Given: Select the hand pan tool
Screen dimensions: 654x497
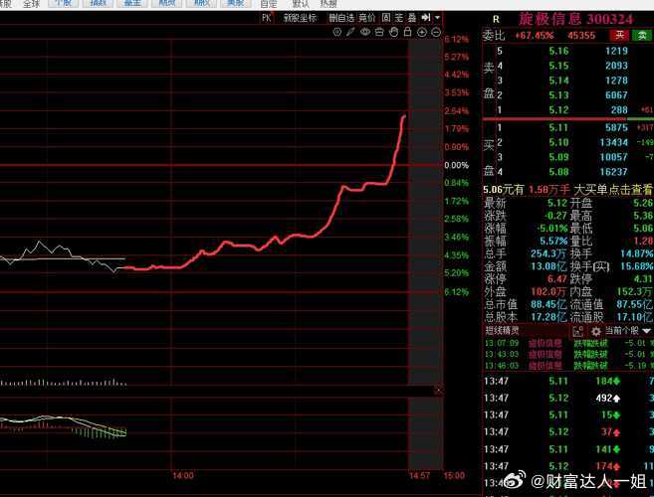Looking at the screenshot, I should pyautogui.click(x=393, y=32).
